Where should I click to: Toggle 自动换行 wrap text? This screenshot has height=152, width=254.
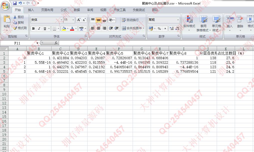tap(130, 20)
